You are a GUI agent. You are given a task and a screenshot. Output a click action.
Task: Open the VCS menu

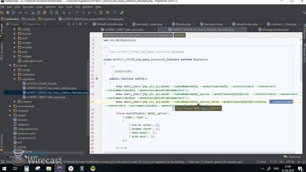[x=77, y=7]
